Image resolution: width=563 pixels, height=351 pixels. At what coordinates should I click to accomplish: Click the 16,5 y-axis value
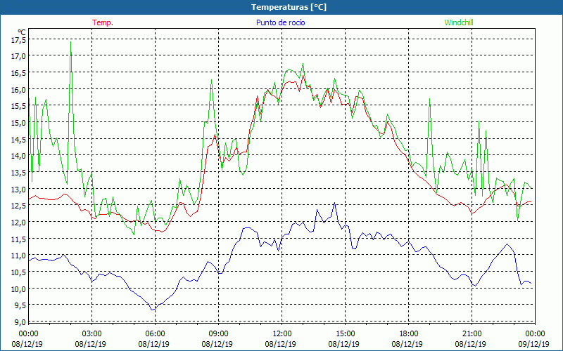pyautogui.click(x=19, y=73)
